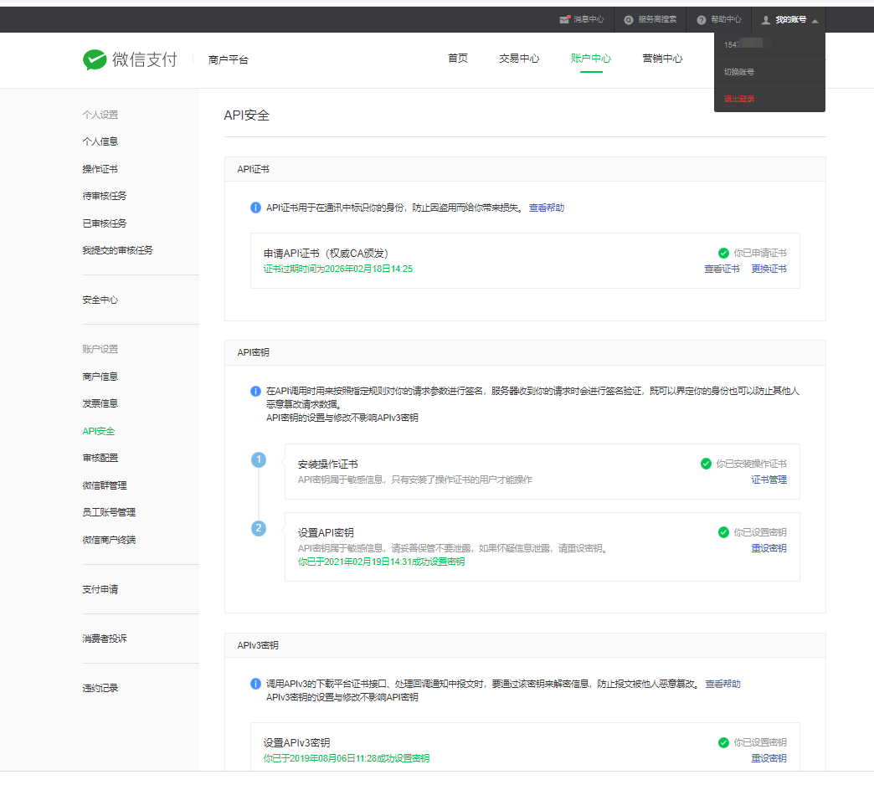Click 查看证书 link
This screenshot has width=874, height=785.
[x=722, y=269]
